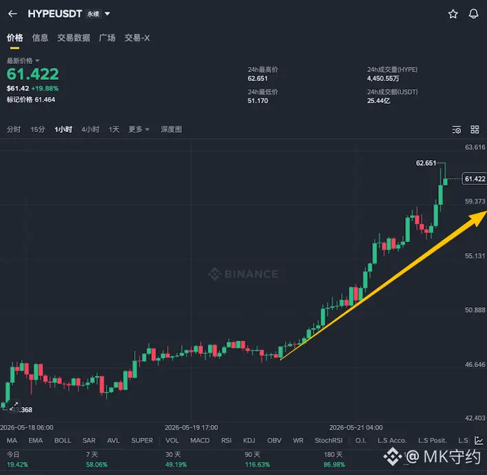
Task: Select the 1小时 chart interval
Action: [x=63, y=129]
